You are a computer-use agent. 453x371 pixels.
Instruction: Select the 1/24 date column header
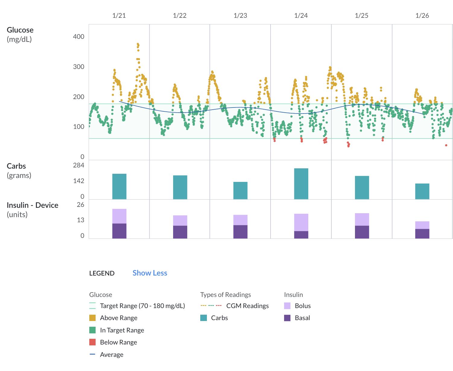pos(300,15)
